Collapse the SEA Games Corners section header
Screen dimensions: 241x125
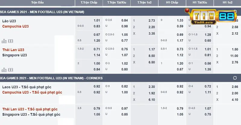(x=51, y=78)
